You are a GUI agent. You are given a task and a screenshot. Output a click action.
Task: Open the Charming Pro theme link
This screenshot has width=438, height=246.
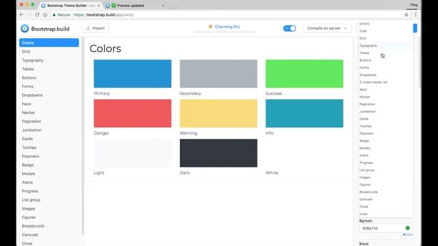(x=227, y=27)
